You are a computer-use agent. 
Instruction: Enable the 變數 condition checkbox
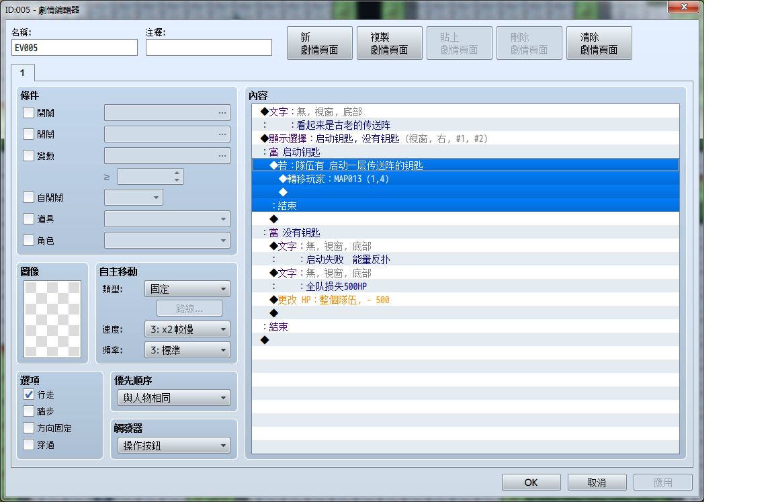[x=29, y=156]
